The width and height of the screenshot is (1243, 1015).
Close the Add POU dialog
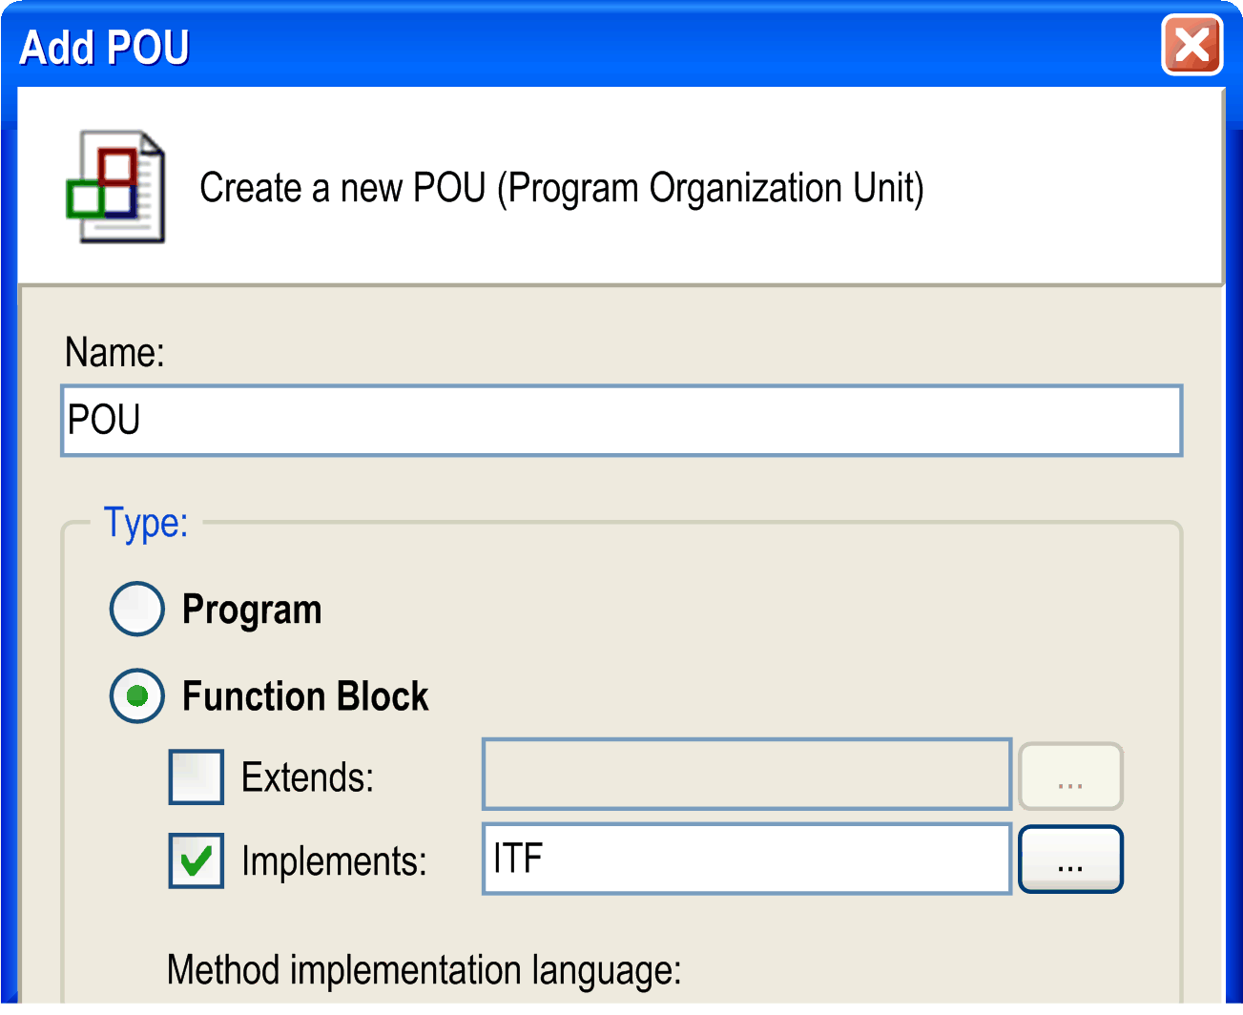click(x=1191, y=45)
